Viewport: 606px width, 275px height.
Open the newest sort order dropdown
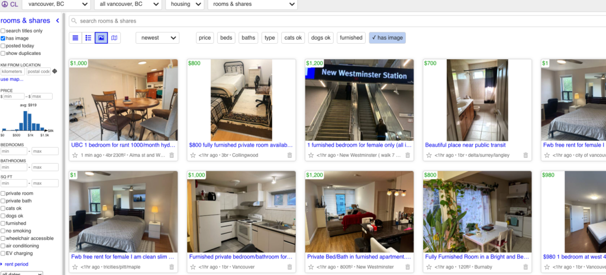(x=157, y=38)
